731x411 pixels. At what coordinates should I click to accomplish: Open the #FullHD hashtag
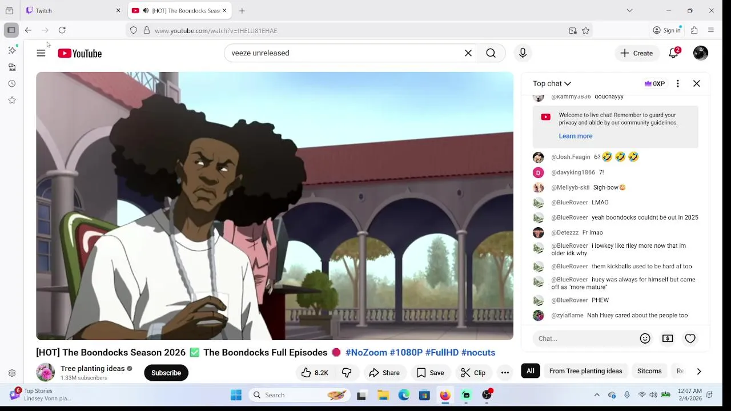point(442,353)
